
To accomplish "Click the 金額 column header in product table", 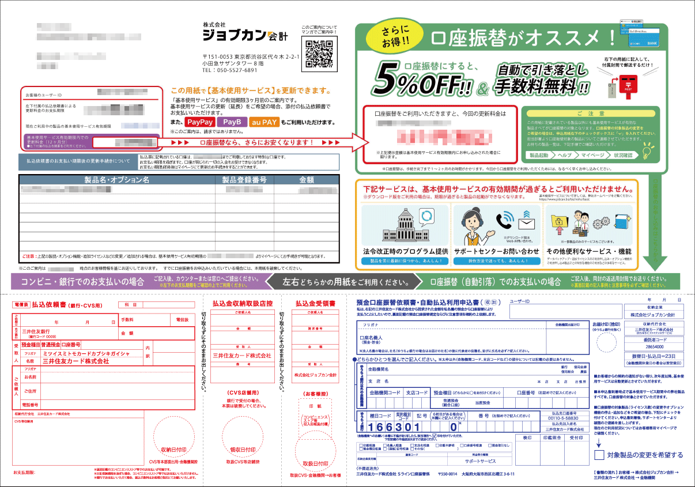I will pos(306,180).
